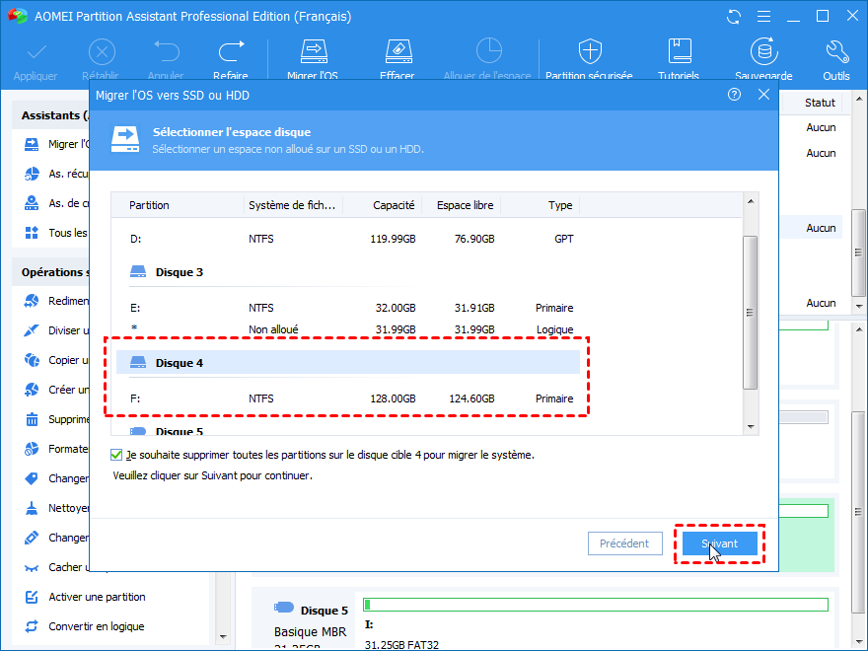This screenshot has height=651, width=868.
Task: Select partition F: row
Action: click(x=347, y=398)
